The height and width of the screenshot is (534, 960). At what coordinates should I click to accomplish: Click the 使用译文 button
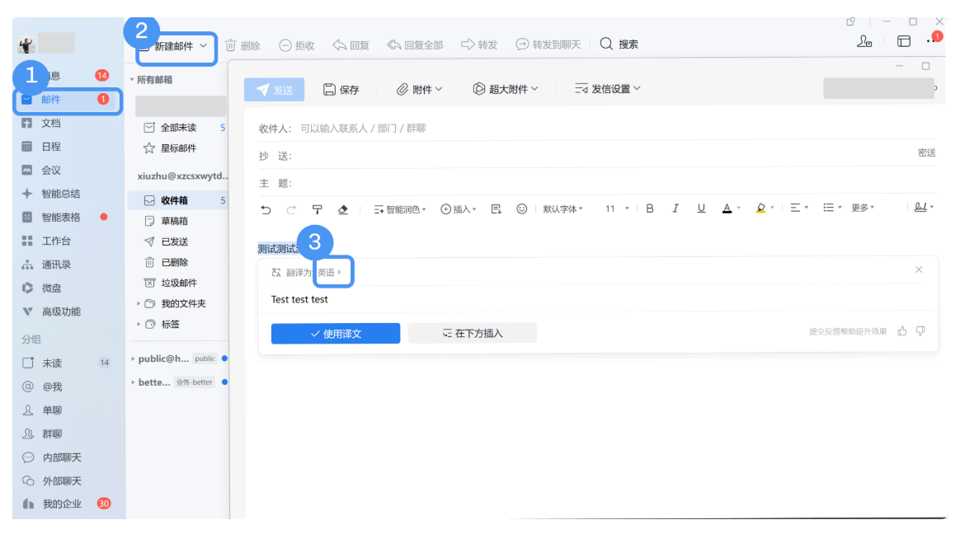[335, 333]
